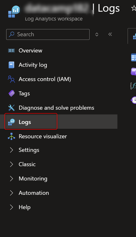Open Diagnose and solve problems wrench icon
The image size is (136, 237).
coord(11,108)
